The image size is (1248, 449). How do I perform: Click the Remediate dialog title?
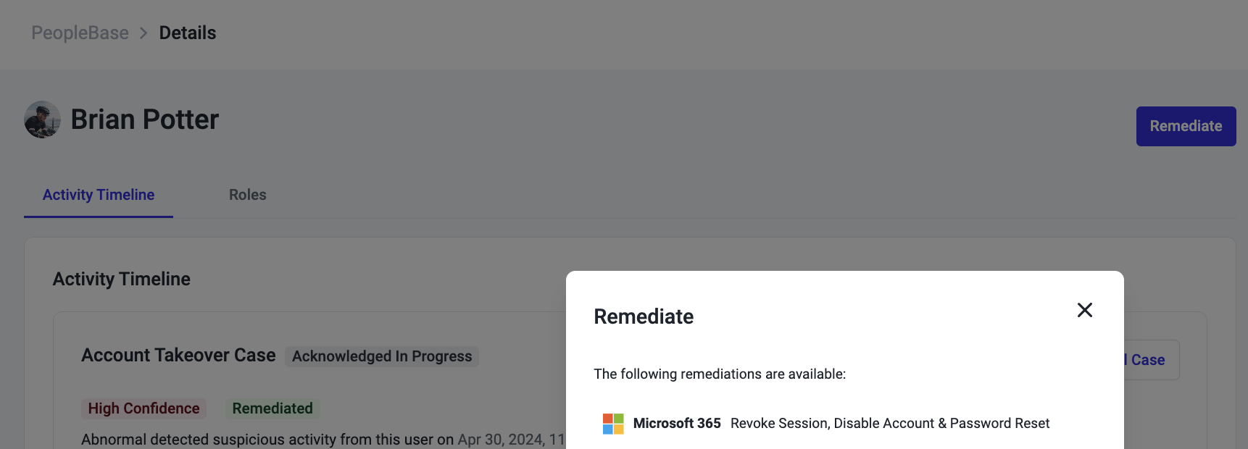click(x=644, y=316)
